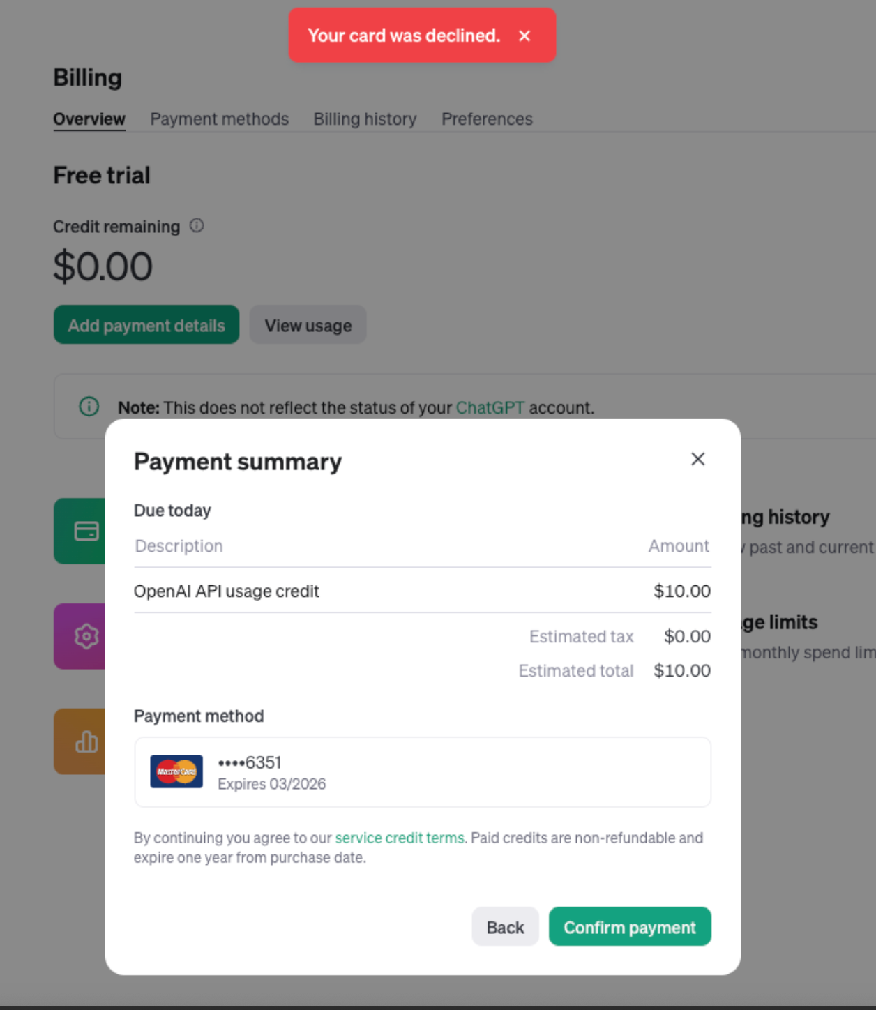
Task: Click the MasterCard logo in payment method
Action: tap(175, 772)
